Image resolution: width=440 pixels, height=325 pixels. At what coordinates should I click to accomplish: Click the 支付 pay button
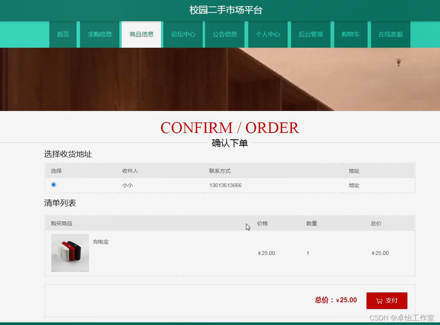(387, 301)
